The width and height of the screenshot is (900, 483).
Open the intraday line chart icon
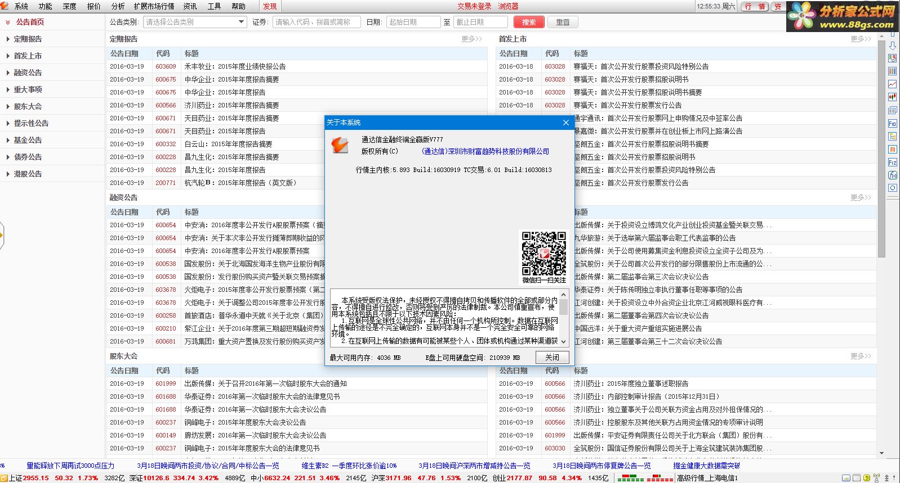click(x=893, y=84)
